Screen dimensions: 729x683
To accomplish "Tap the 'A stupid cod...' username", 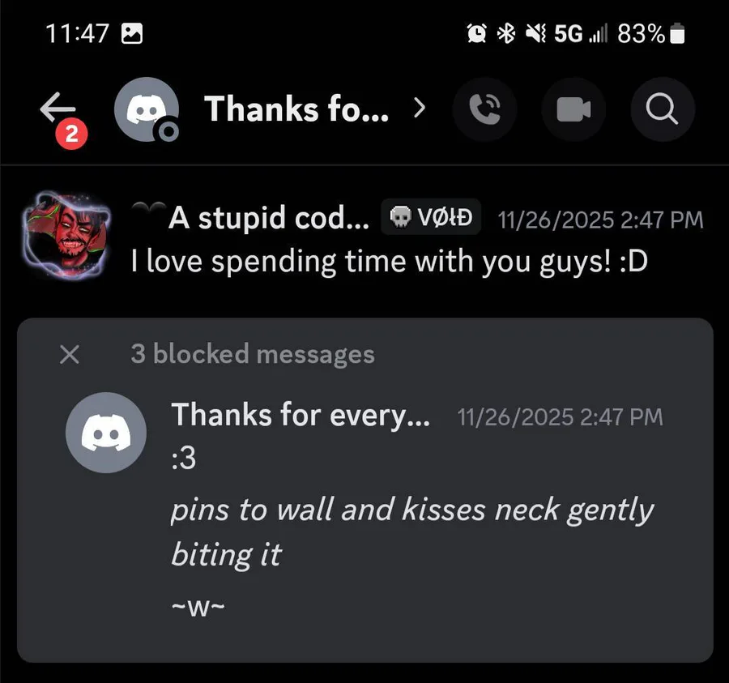I will coord(269,218).
